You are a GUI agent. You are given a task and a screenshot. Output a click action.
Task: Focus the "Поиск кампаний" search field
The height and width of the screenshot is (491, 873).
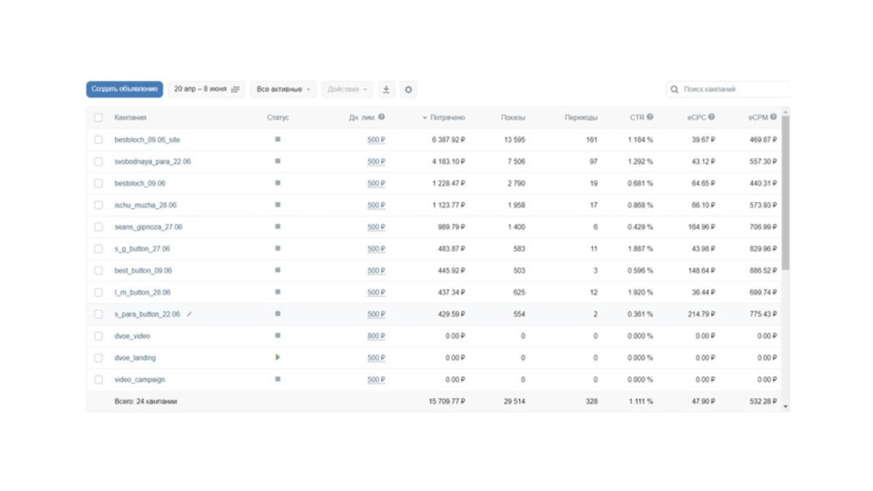coord(733,89)
